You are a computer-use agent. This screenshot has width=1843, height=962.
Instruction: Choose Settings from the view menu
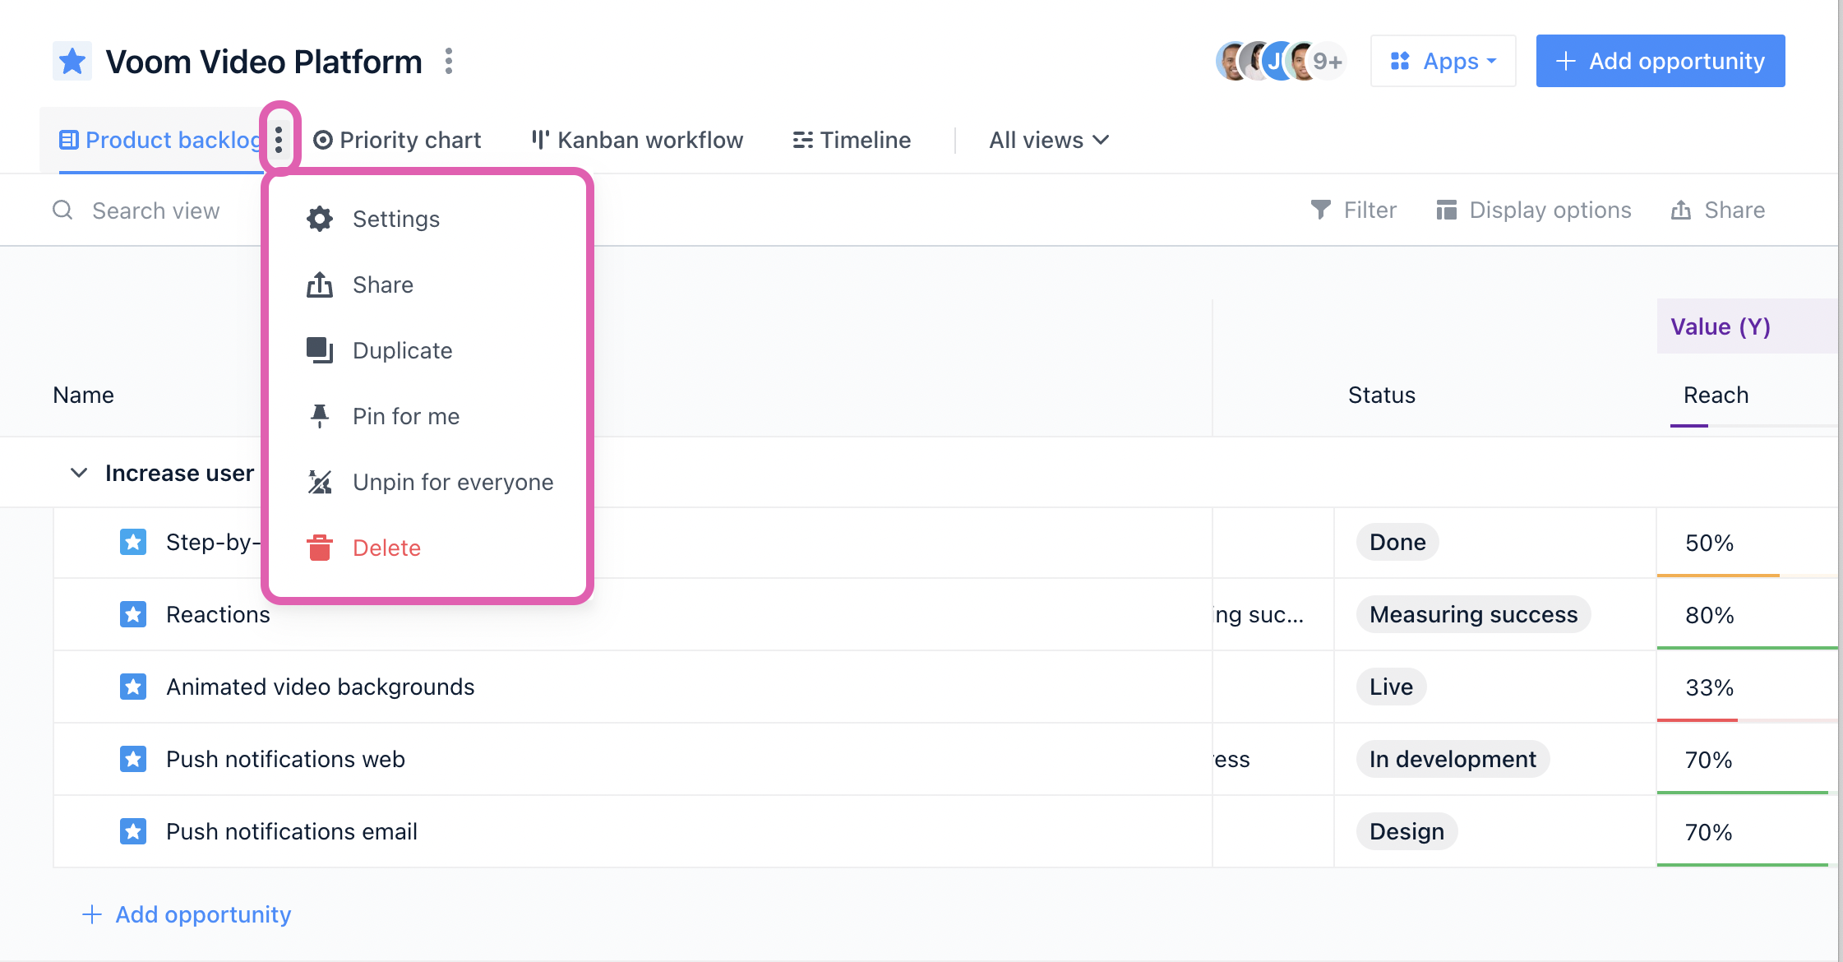pos(427,219)
